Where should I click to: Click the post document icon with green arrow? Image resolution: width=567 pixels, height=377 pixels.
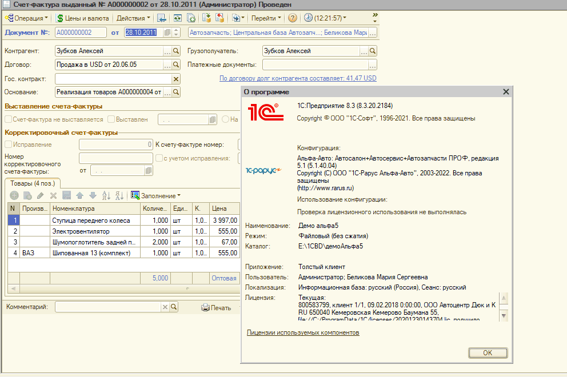[x=206, y=18]
